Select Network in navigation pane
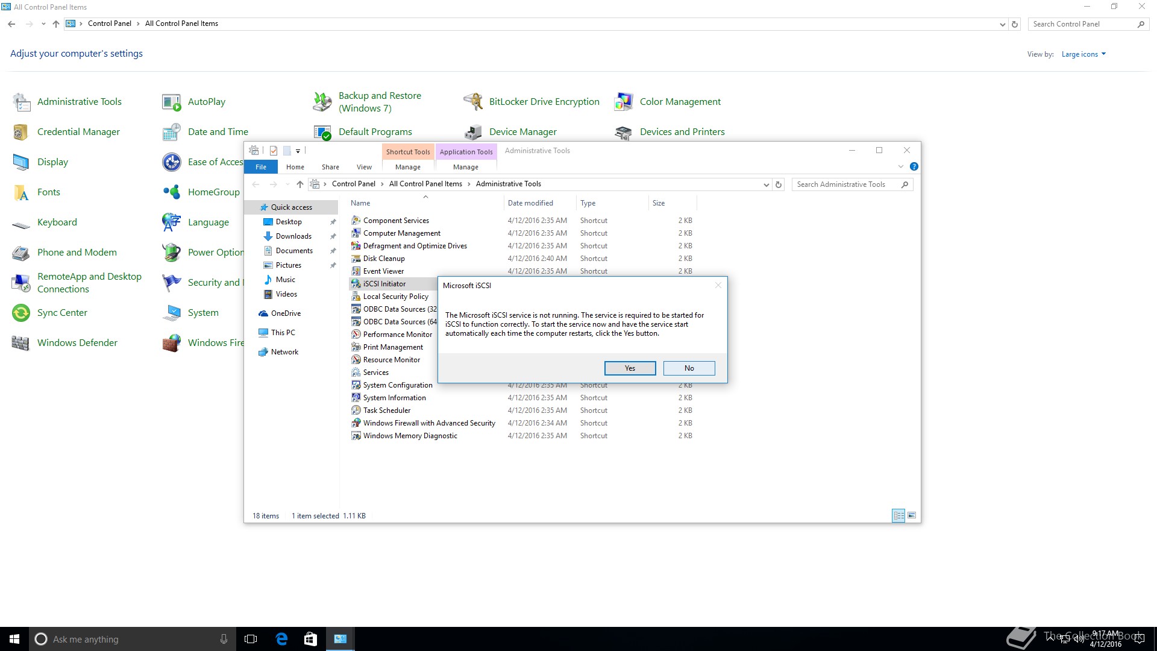The image size is (1157, 651). (x=284, y=352)
